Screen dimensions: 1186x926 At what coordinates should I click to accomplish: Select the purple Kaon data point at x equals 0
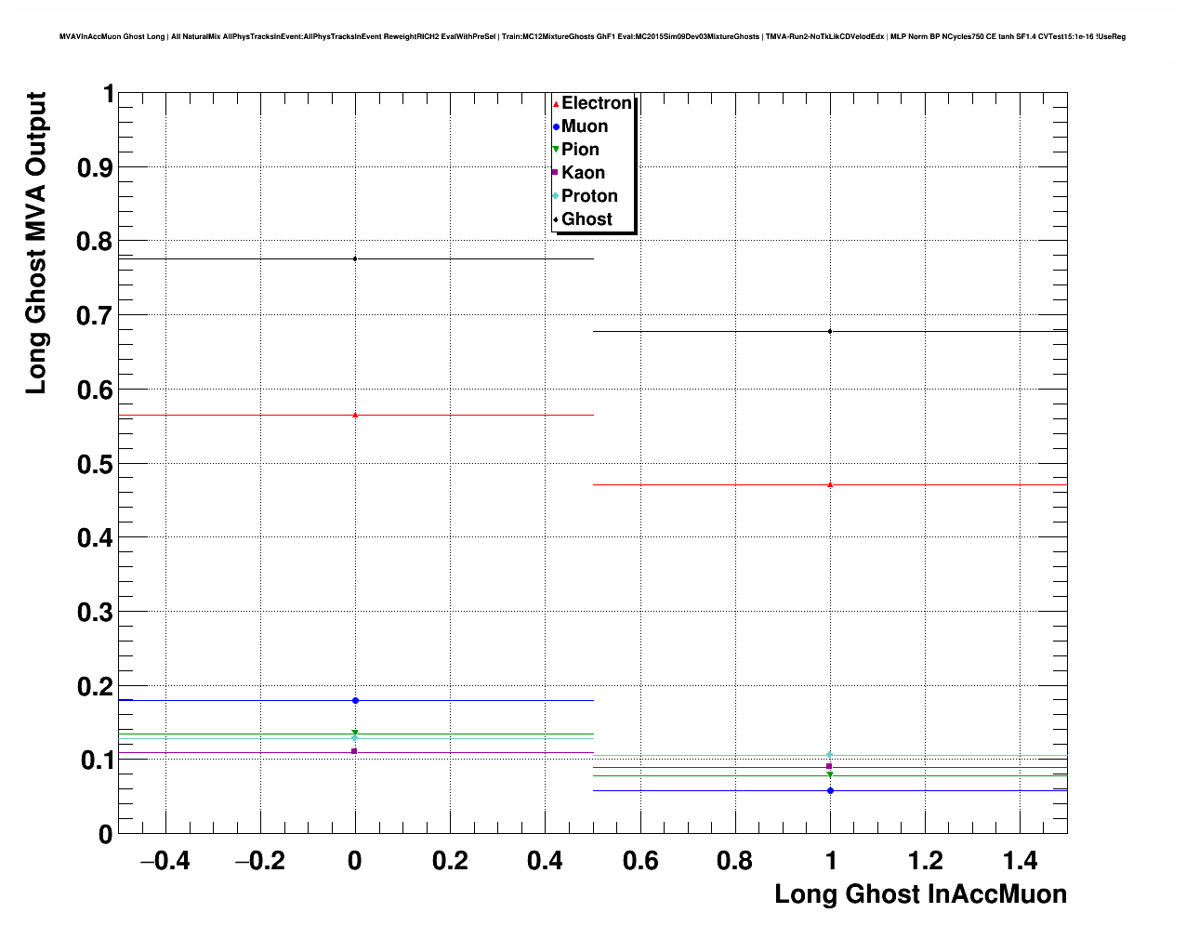(x=355, y=751)
